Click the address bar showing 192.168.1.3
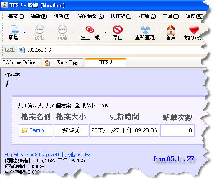This screenshot has height=180, width=213. (112, 50)
